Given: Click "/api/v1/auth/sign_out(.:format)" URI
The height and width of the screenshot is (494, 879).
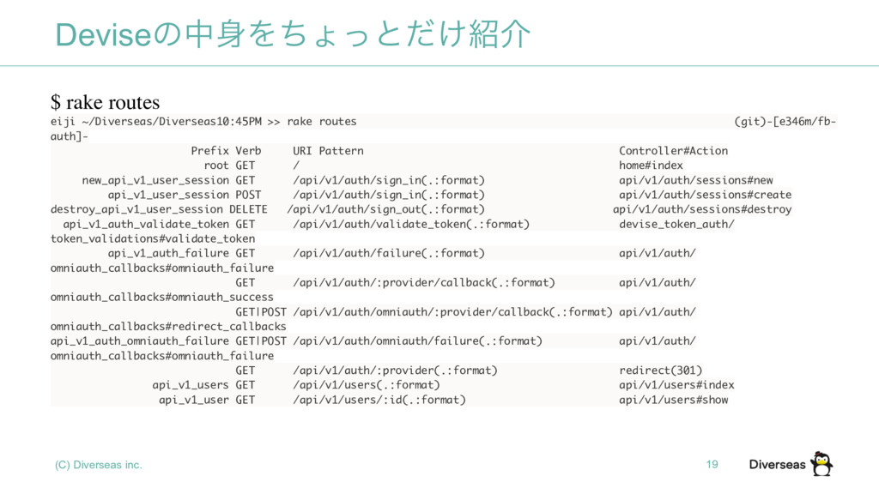Looking at the screenshot, I should pos(385,209).
